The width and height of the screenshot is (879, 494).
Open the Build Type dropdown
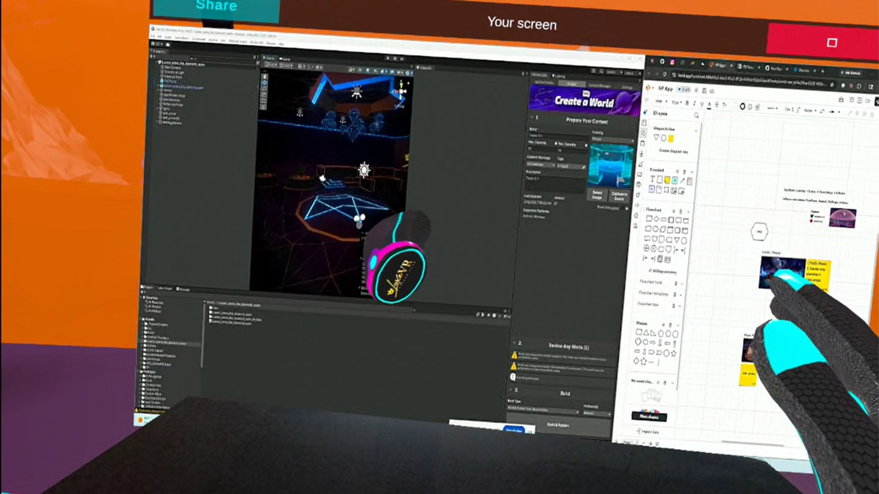coord(543,409)
